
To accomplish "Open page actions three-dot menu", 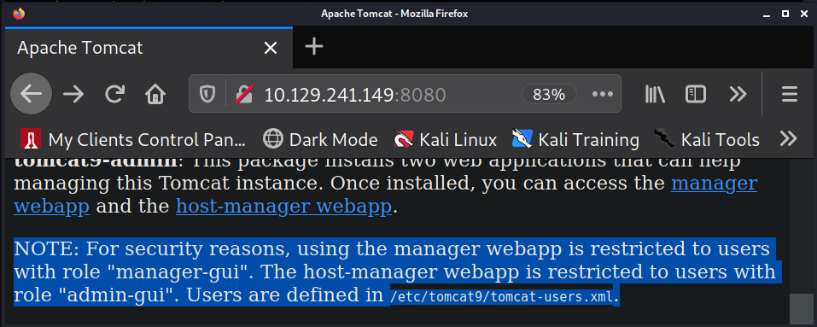I will (603, 94).
